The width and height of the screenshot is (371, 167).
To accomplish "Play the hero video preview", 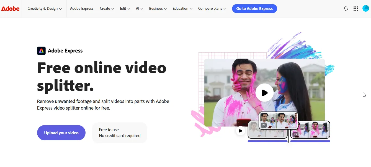I will (x=264, y=93).
